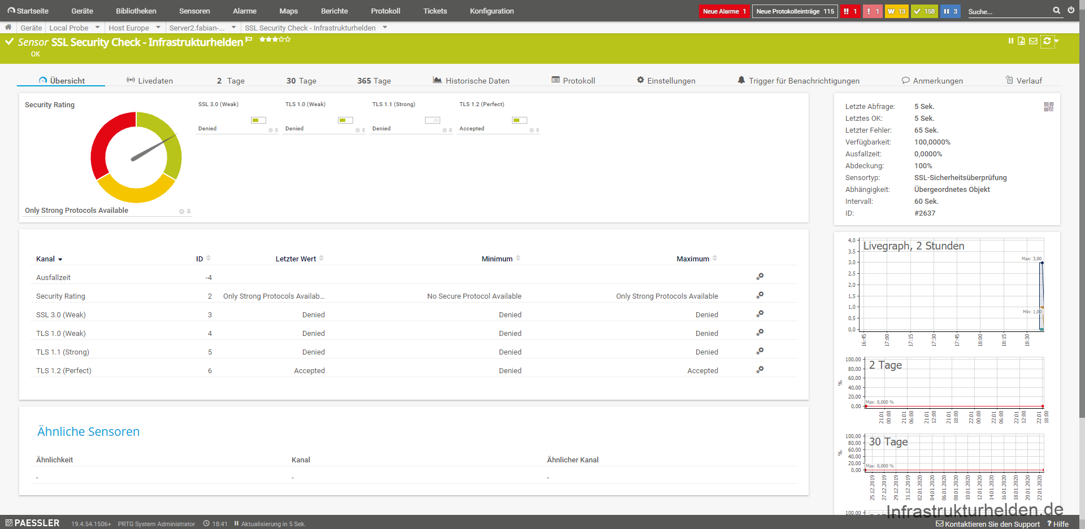
Task: Open the Livedaten tab
Action: [x=150, y=81]
